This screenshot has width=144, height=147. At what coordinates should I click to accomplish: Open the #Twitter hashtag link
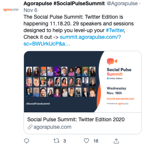115,30
